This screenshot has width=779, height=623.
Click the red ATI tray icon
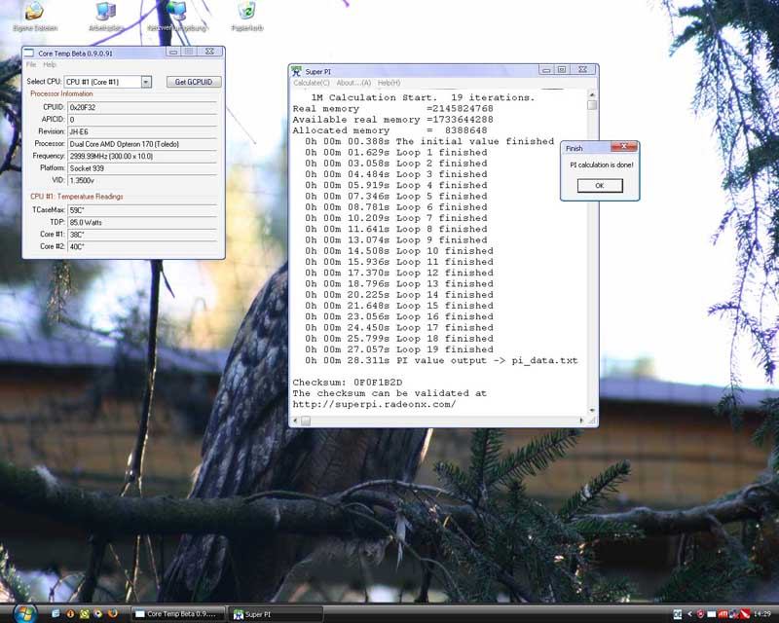coord(723,614)
